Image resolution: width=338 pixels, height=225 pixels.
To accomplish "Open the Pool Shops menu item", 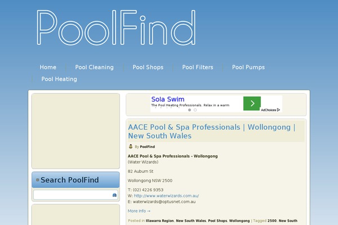I will [x=148, y=67].
